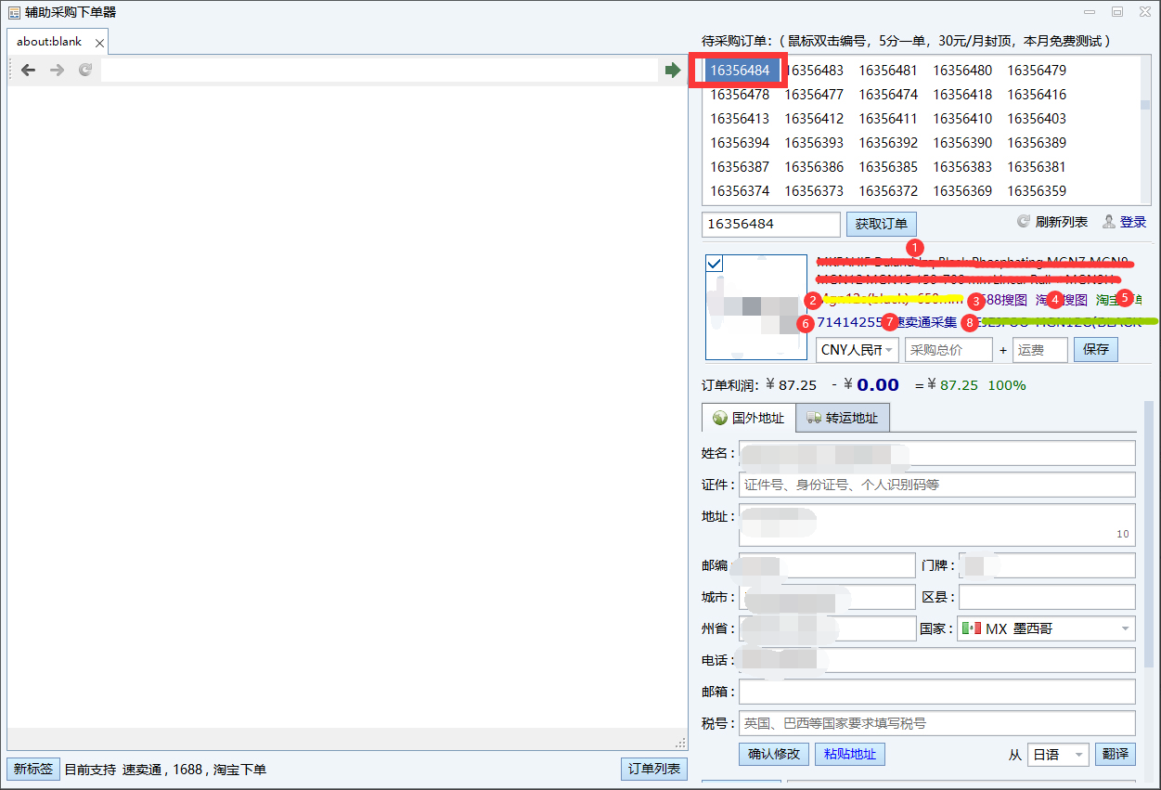The height and width of the screenshot is (790, 1161).
Task: Click the browser forward arrow icon
Action: click(57, 70)
